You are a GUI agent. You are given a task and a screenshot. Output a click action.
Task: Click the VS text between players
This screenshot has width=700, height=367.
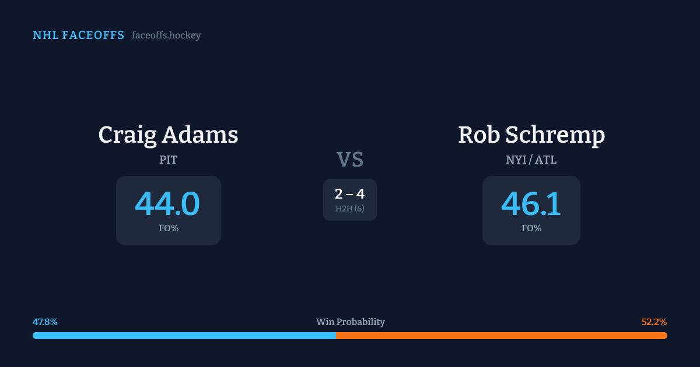pyautogui.click(x=350, y=160)
